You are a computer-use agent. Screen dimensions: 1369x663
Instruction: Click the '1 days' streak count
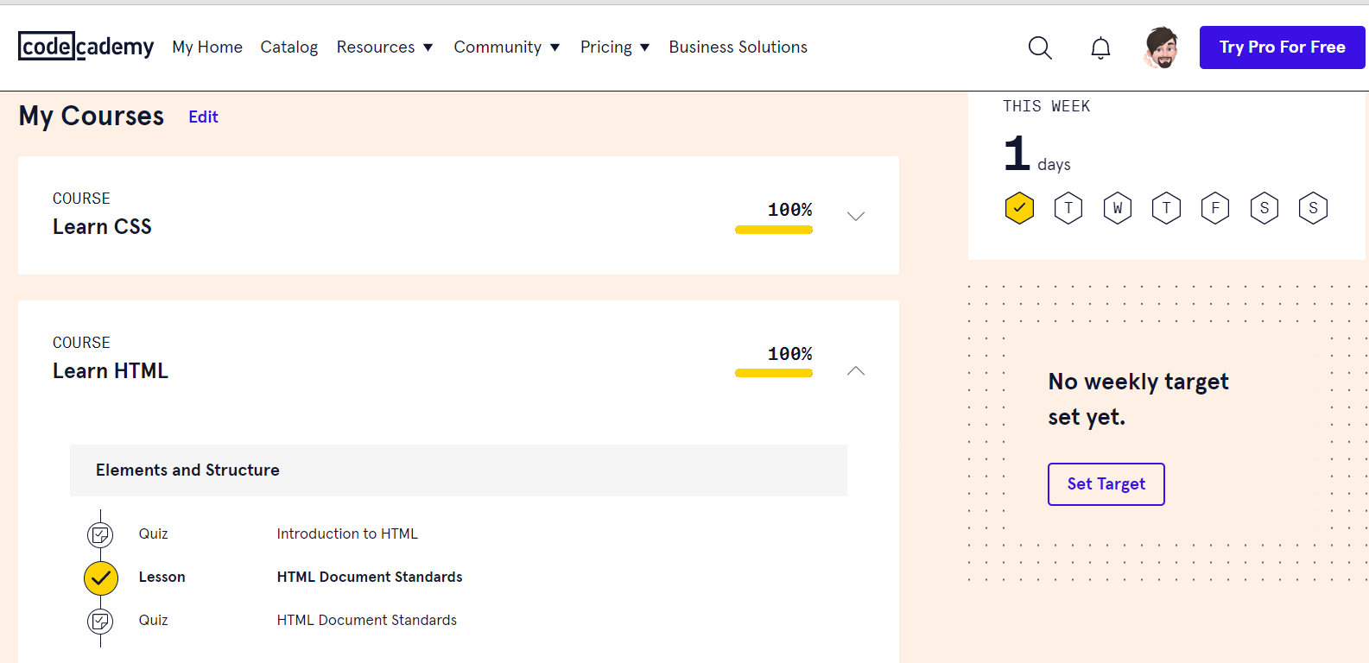tap(1037, 155)
